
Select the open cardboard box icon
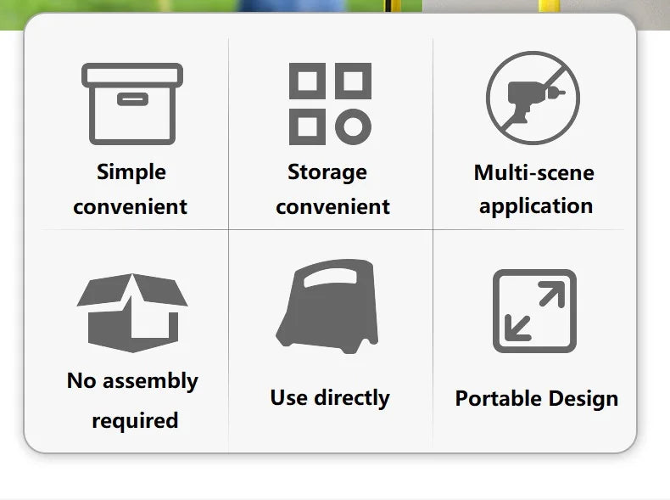(132, 312)
